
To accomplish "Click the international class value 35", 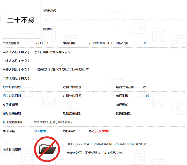I will pos(145,43).
